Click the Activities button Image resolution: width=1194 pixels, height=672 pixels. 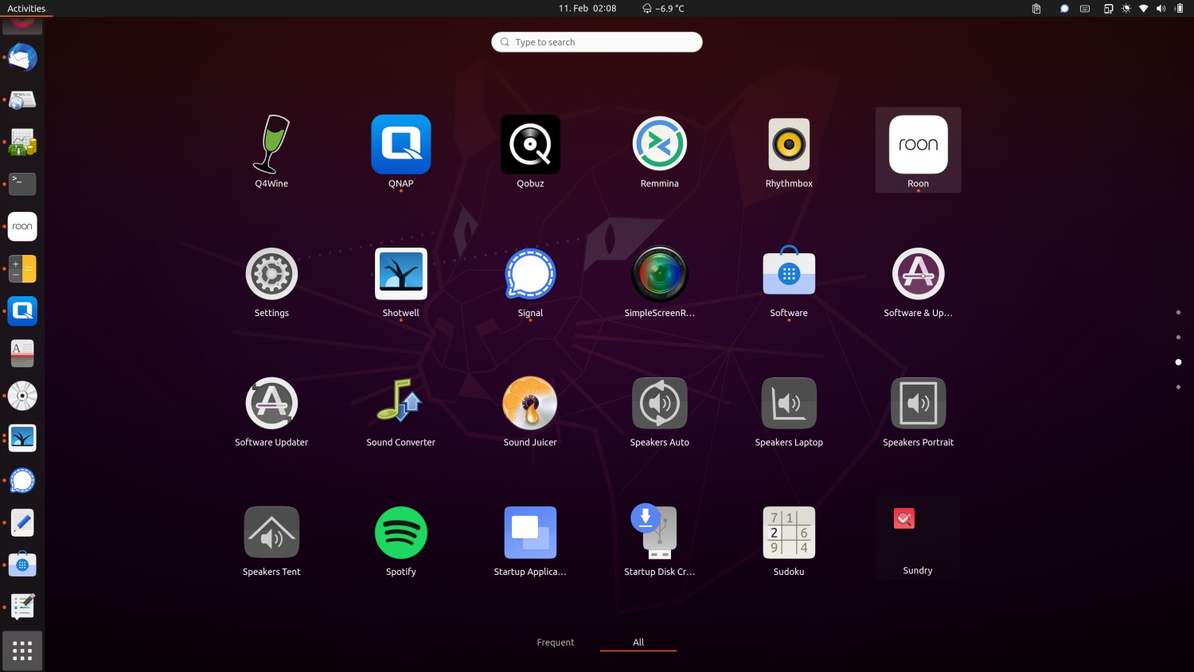[26, 9]
